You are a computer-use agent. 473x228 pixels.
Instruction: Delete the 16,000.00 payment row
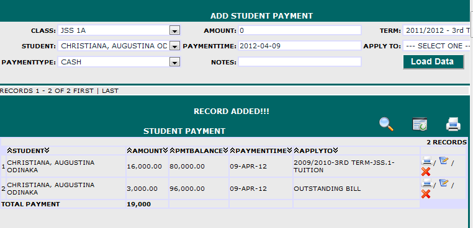tap(426, 172)
